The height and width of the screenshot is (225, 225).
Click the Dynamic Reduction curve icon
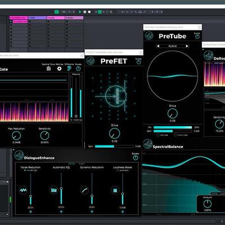pos(84,190)
